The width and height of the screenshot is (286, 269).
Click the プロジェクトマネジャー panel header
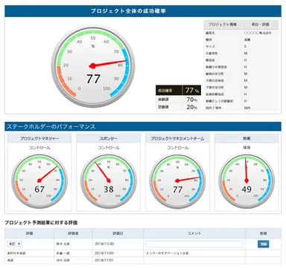(39, 139)
